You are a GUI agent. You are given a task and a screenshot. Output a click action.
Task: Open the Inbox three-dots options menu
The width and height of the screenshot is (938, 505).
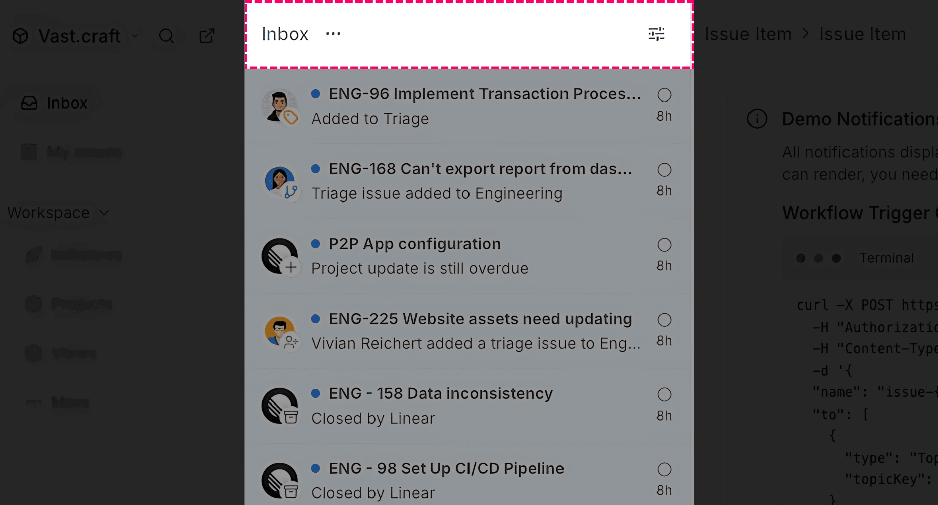tap(333, 34)
